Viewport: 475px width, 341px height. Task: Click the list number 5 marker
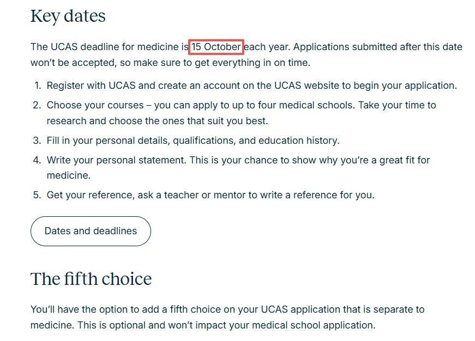pos(37,195)
